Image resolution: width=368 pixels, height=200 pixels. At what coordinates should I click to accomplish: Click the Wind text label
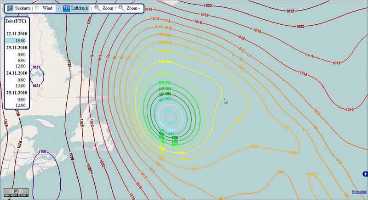pyautogui.click(x=47, y=8)
